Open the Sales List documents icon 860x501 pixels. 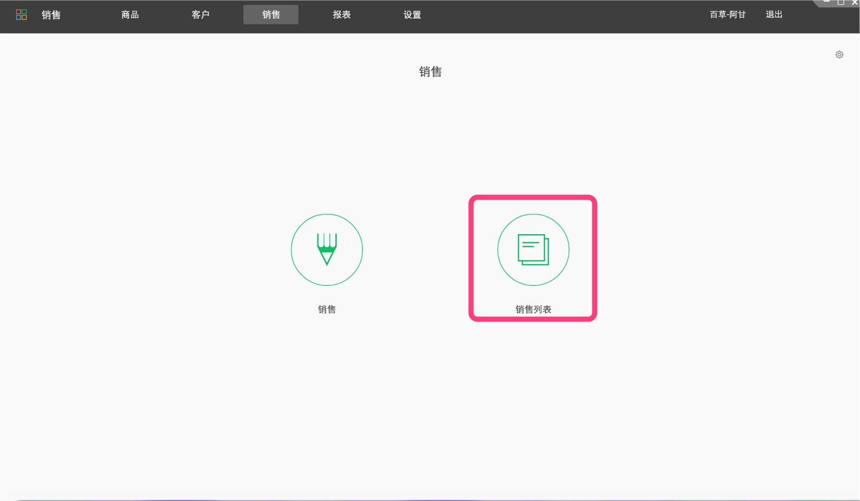coord(533,250)
